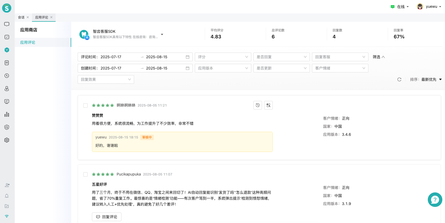
Task: Check the box for 啊咻啊咻咻 review
Action: [85, 105]
